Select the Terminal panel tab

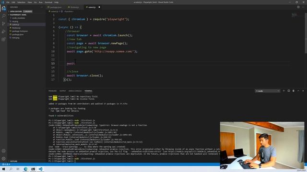click(88, 91)
